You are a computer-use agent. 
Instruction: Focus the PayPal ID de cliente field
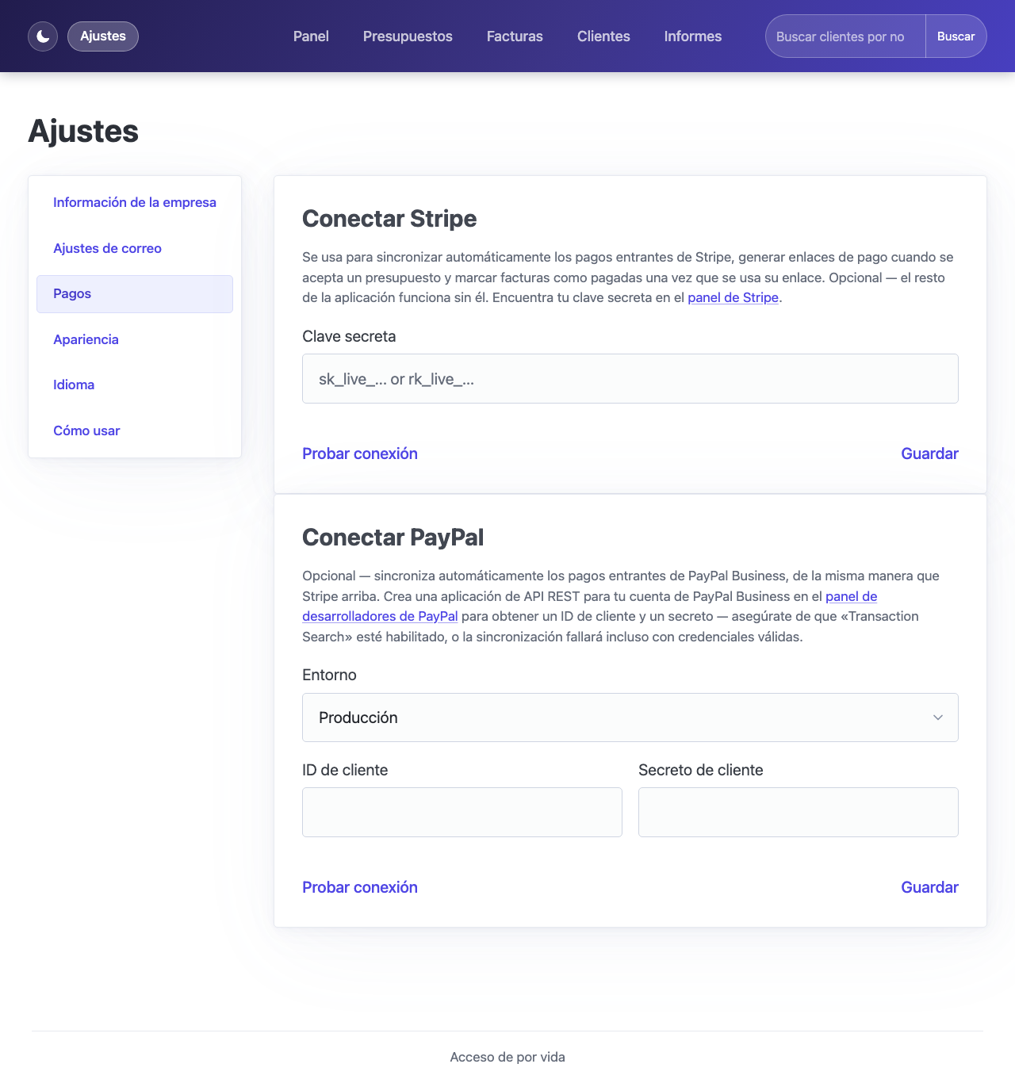[x=462, y=812]
